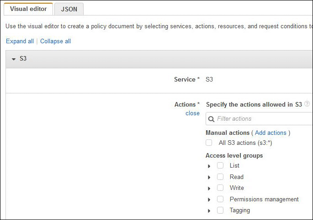Image resolution: width=313 pixels, height=220 pixels.
Task: Tick the Write access level checkbox
Action: point(220,188)
